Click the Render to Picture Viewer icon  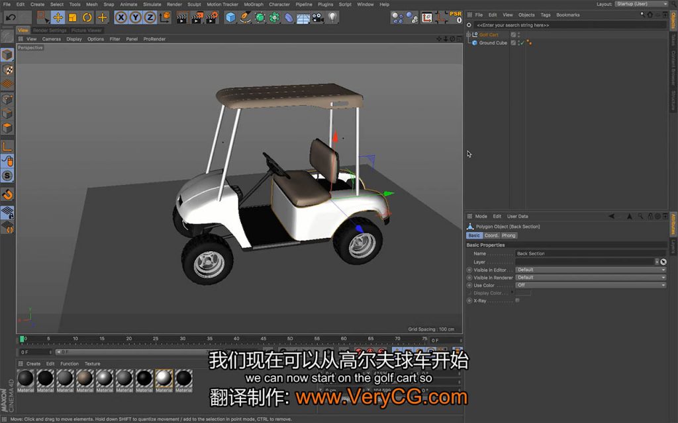(x=197, y=17)
